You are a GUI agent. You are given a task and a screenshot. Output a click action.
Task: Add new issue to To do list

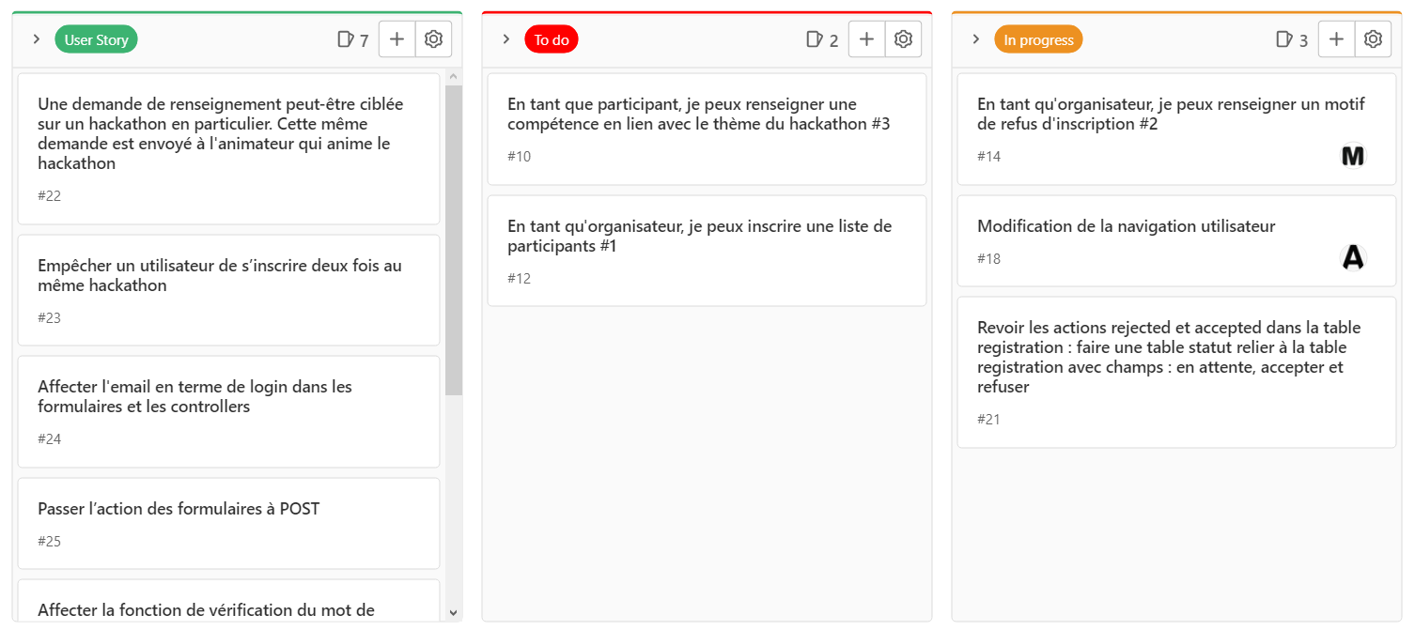pos(866,39)
